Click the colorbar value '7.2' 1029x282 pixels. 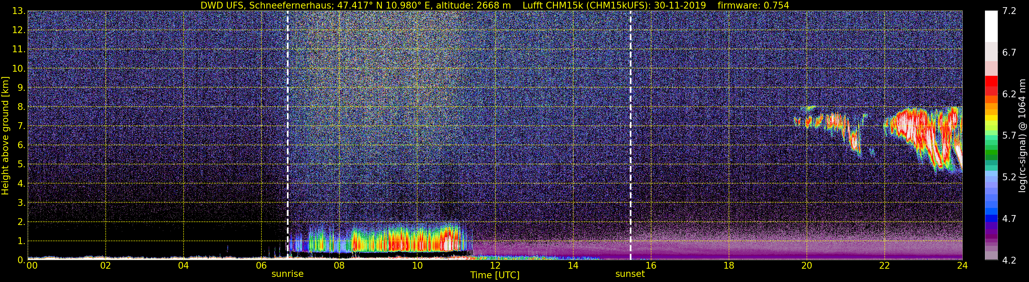pos(1009,11)
